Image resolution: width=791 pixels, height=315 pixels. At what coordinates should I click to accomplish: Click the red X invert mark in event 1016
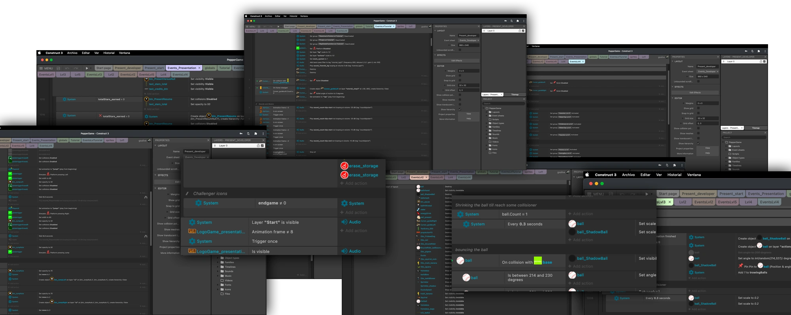[x=100, y=116]
